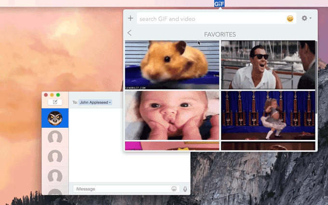Open the emoji smiley in iMessage field
Screen dimensions: 328x205
(x=174, y=189)
